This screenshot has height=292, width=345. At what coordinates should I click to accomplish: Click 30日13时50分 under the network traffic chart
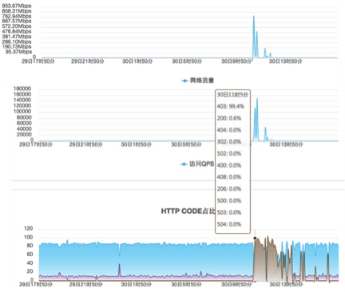[x=286, y=61]
